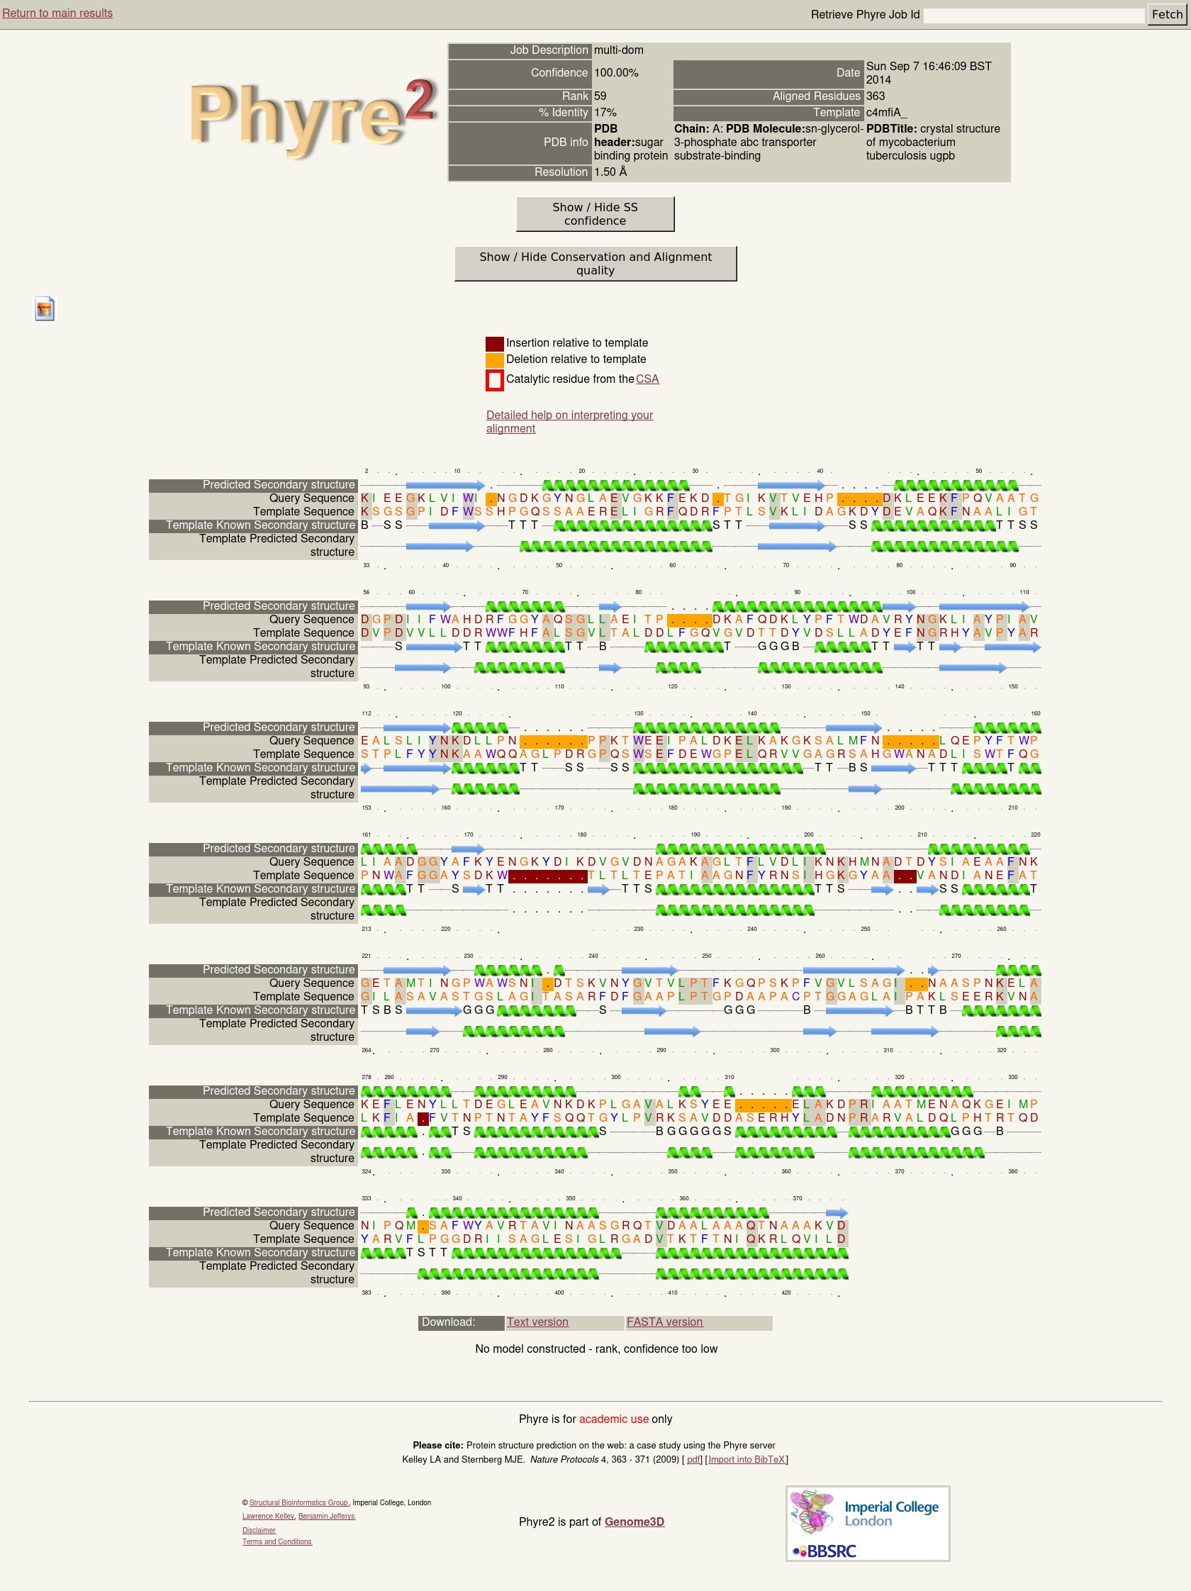Download the FASTA version
The width and height of the screenshot is (1191, 1591).
coord(664,1322)
